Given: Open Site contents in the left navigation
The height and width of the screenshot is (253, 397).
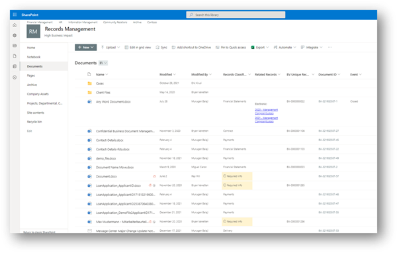Looking at the screenshot, I should coord(36,113).
